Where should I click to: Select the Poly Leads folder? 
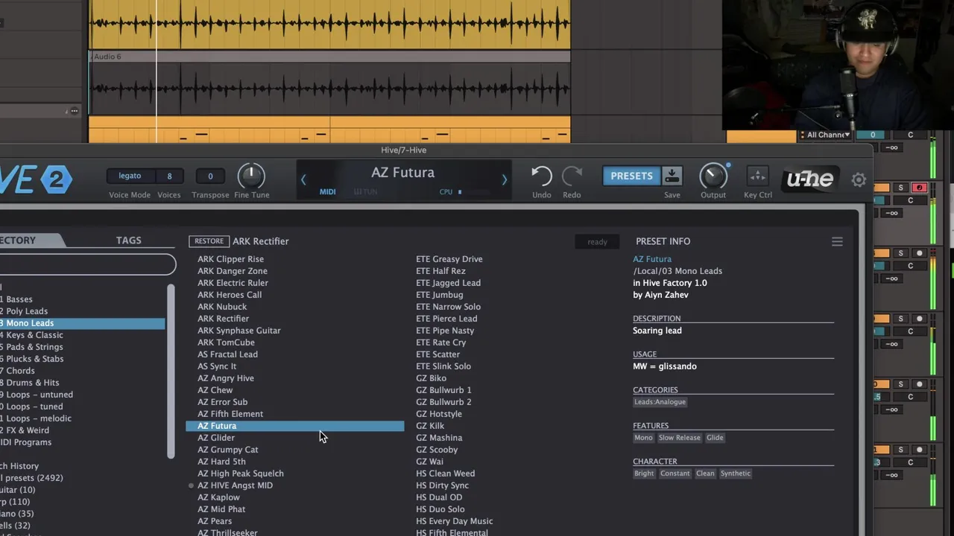pos(82,311)
